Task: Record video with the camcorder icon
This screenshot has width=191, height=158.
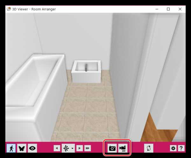Action: point(123,148)
